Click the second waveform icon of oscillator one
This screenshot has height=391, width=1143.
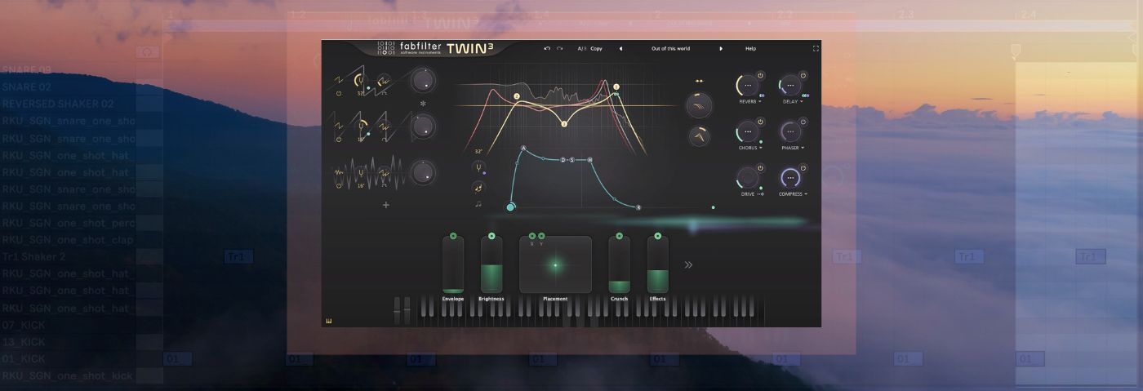(x=384, y=81)
